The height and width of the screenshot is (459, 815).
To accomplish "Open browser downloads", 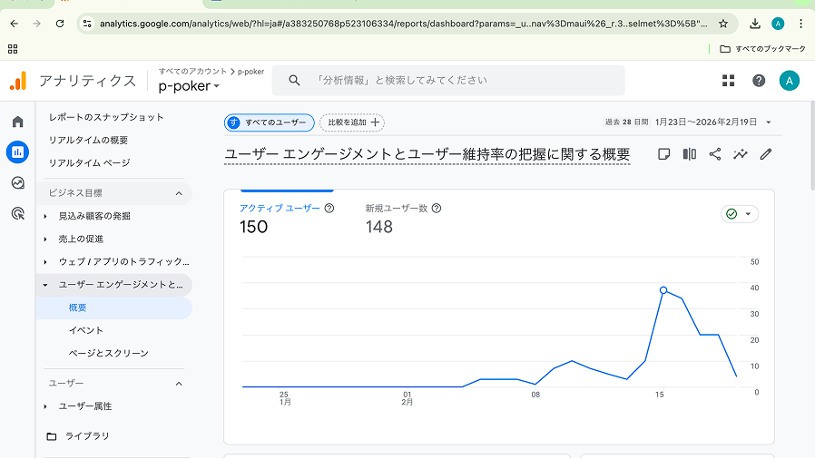I will tap(755, 24).
